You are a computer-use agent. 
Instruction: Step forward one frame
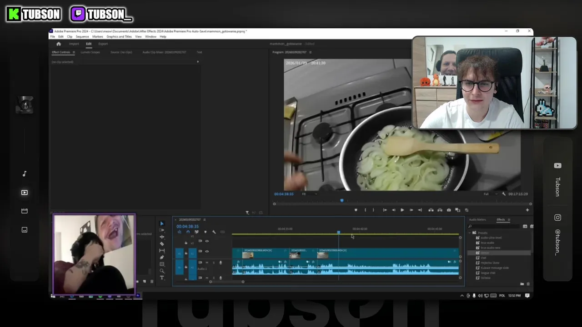pos(411,210)
